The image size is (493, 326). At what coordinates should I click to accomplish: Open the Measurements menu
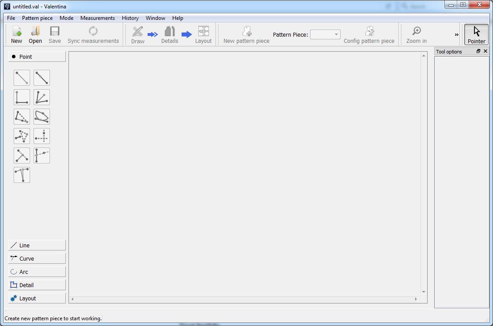pos(97,18)
